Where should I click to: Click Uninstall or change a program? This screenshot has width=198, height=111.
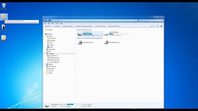[84, 26]
